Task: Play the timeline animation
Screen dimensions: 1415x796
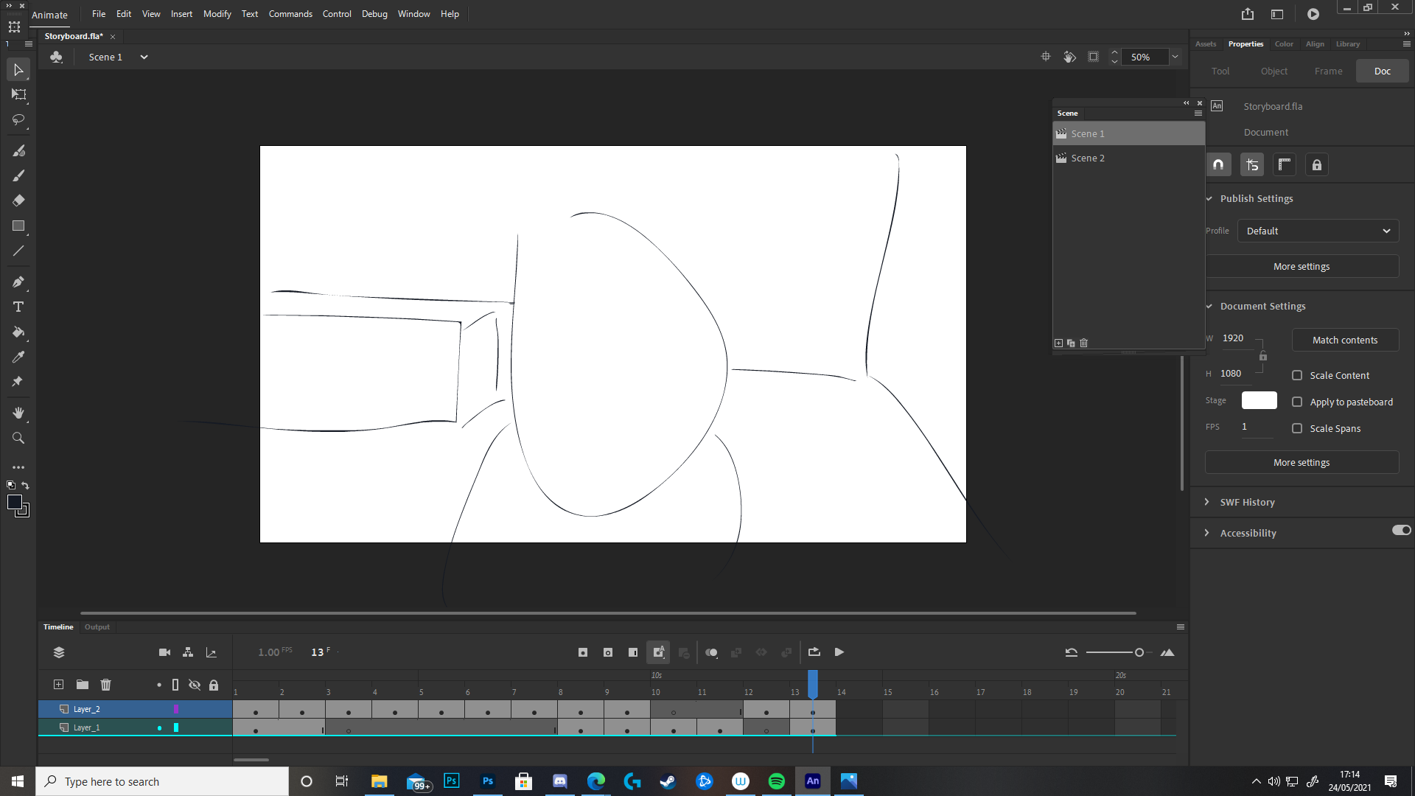Action: (x=839, y=652)
